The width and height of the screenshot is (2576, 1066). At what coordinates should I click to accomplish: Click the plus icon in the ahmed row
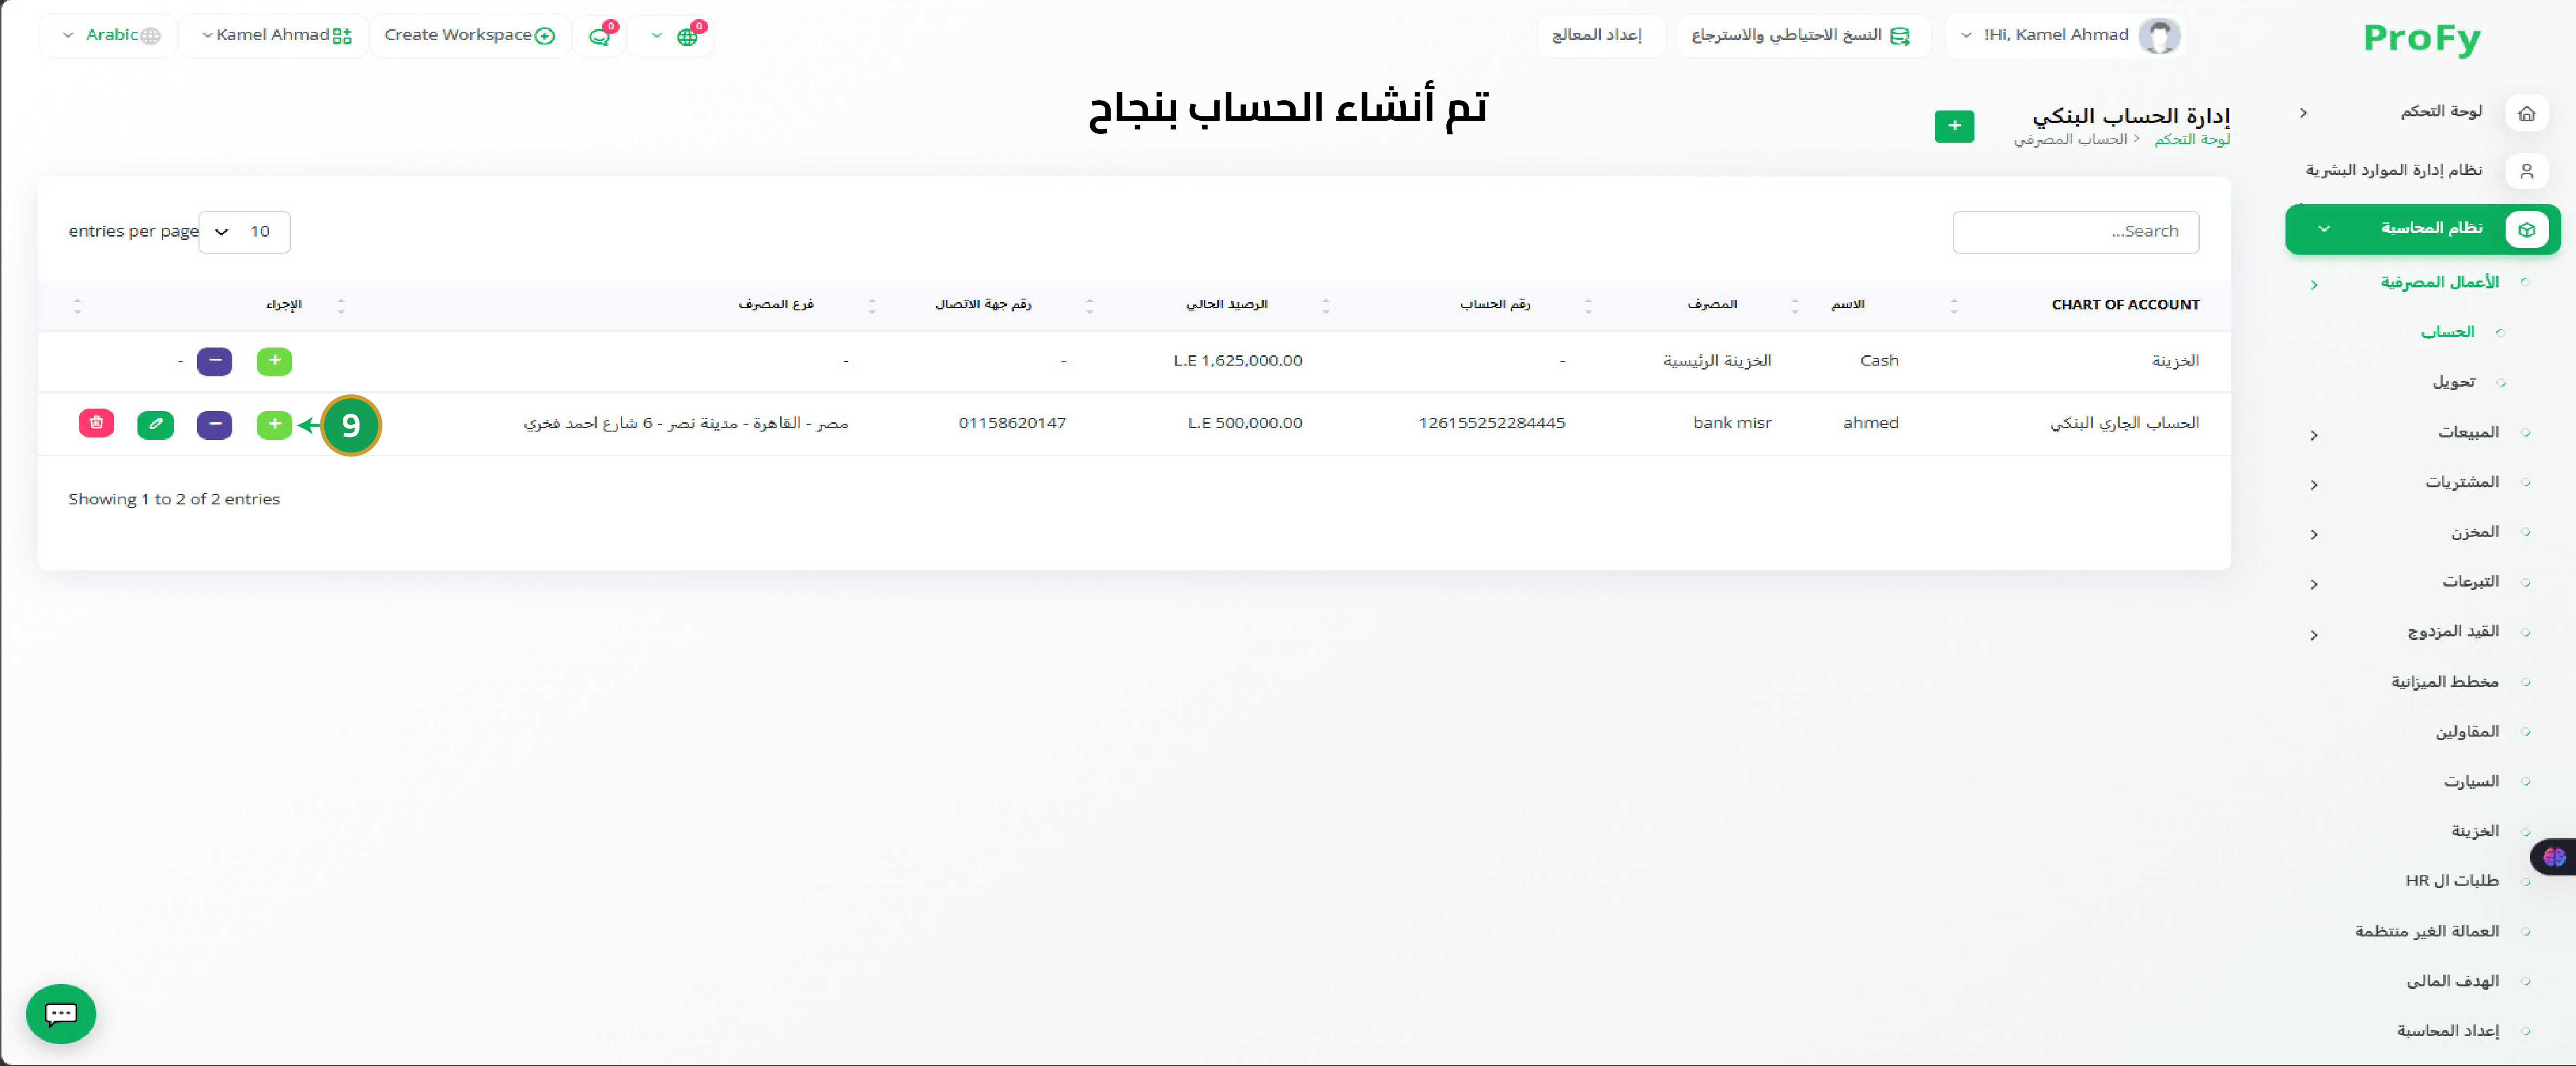(274, 425)
